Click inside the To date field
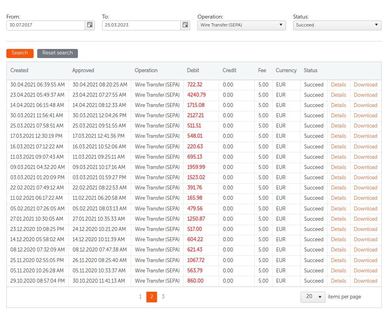This screenshot has height=315, width=388. (x=141, y=25)
